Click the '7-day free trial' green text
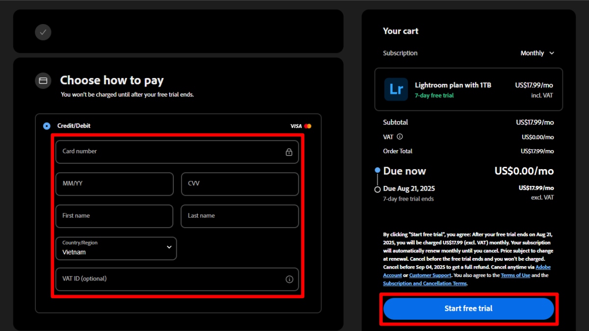The image size is (589, 331). [x=434, y=96]
